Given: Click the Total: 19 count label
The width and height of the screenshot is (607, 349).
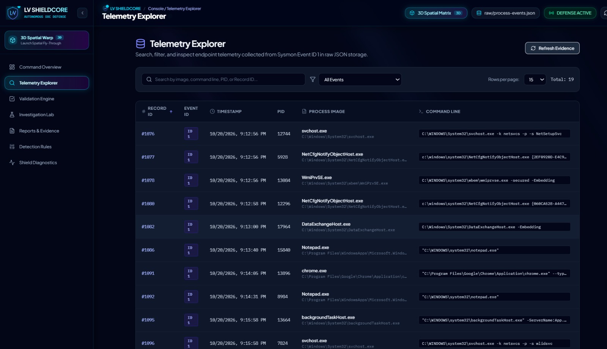Looking at the screenshot, I should [x=562, y=79].
